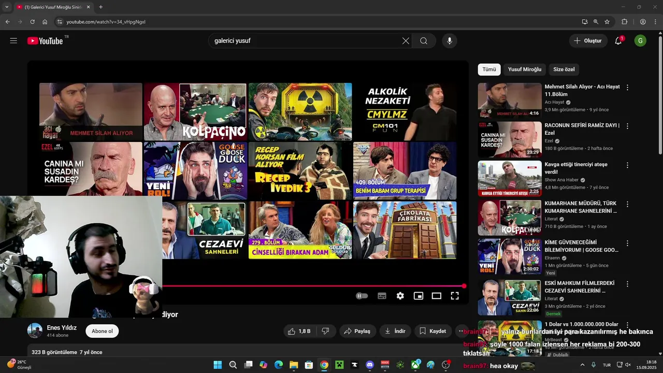Clear the search box text
663x373 pixels.
point(406,41)
